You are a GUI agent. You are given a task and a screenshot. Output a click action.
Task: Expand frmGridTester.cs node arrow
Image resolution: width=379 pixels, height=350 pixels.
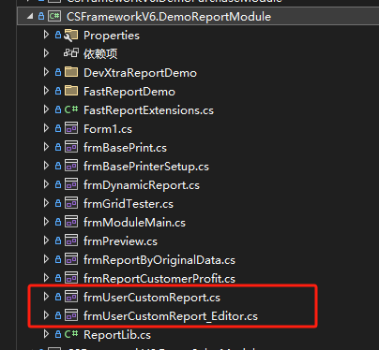click(x=46, y=203)
